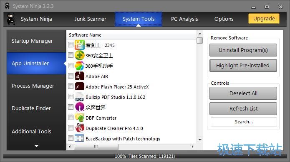Enable the 众弈世界 checkbox
This screenshot has height=162, width=290.
(x=71, y=107)
